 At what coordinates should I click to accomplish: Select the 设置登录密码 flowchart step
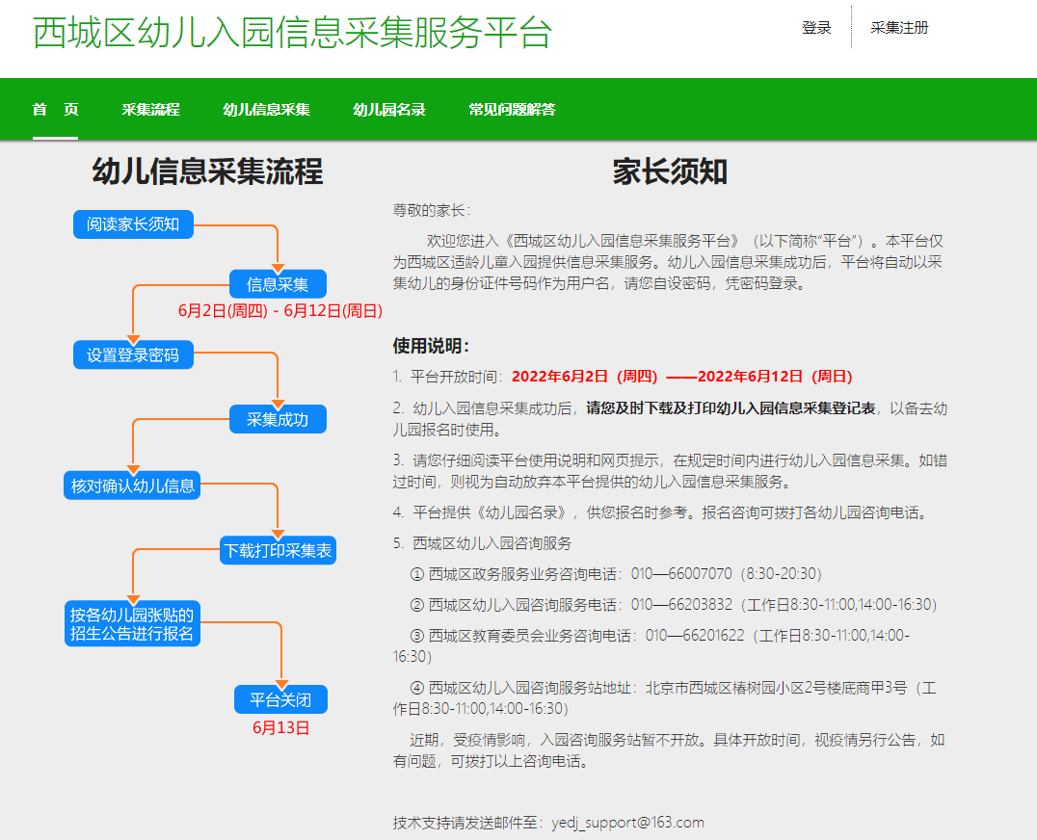tap(133, 354)
